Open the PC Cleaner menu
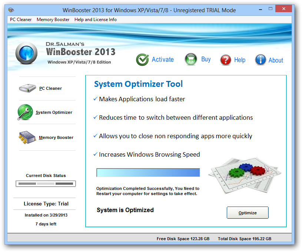The height and width of the screenshot is (252, 302). pyautogui.click(x=21, y=20)
